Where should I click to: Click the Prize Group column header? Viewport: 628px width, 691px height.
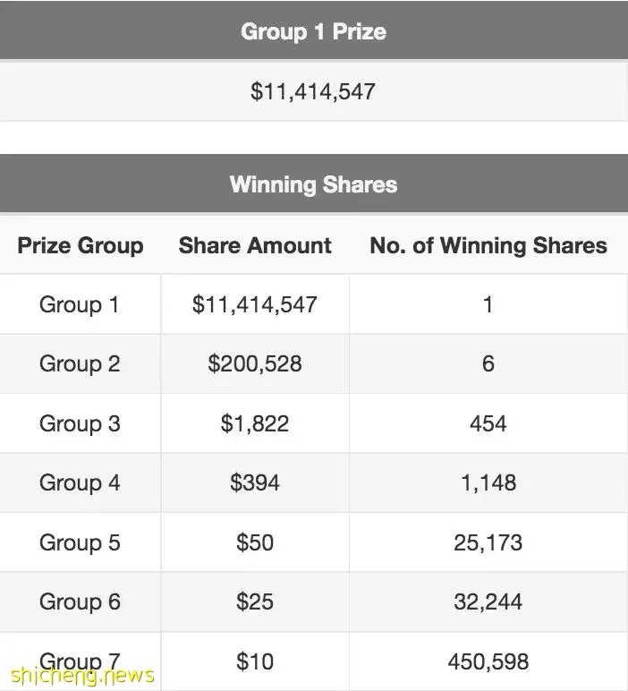click(81, 245)
